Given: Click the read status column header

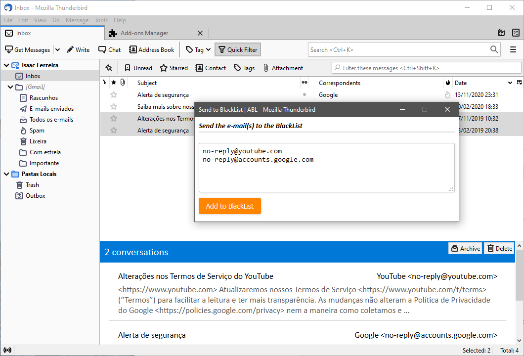Looking at the screenshot, I should (x=305, y=83).
